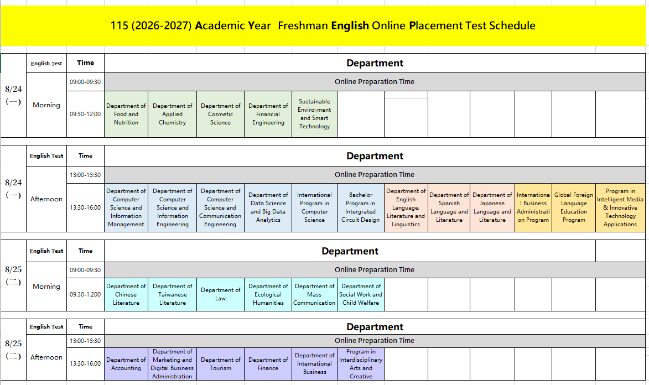649x385 pixels.
Task: Select the Department of Cosmetic Science cell
Action: click(x=220, y=114)
